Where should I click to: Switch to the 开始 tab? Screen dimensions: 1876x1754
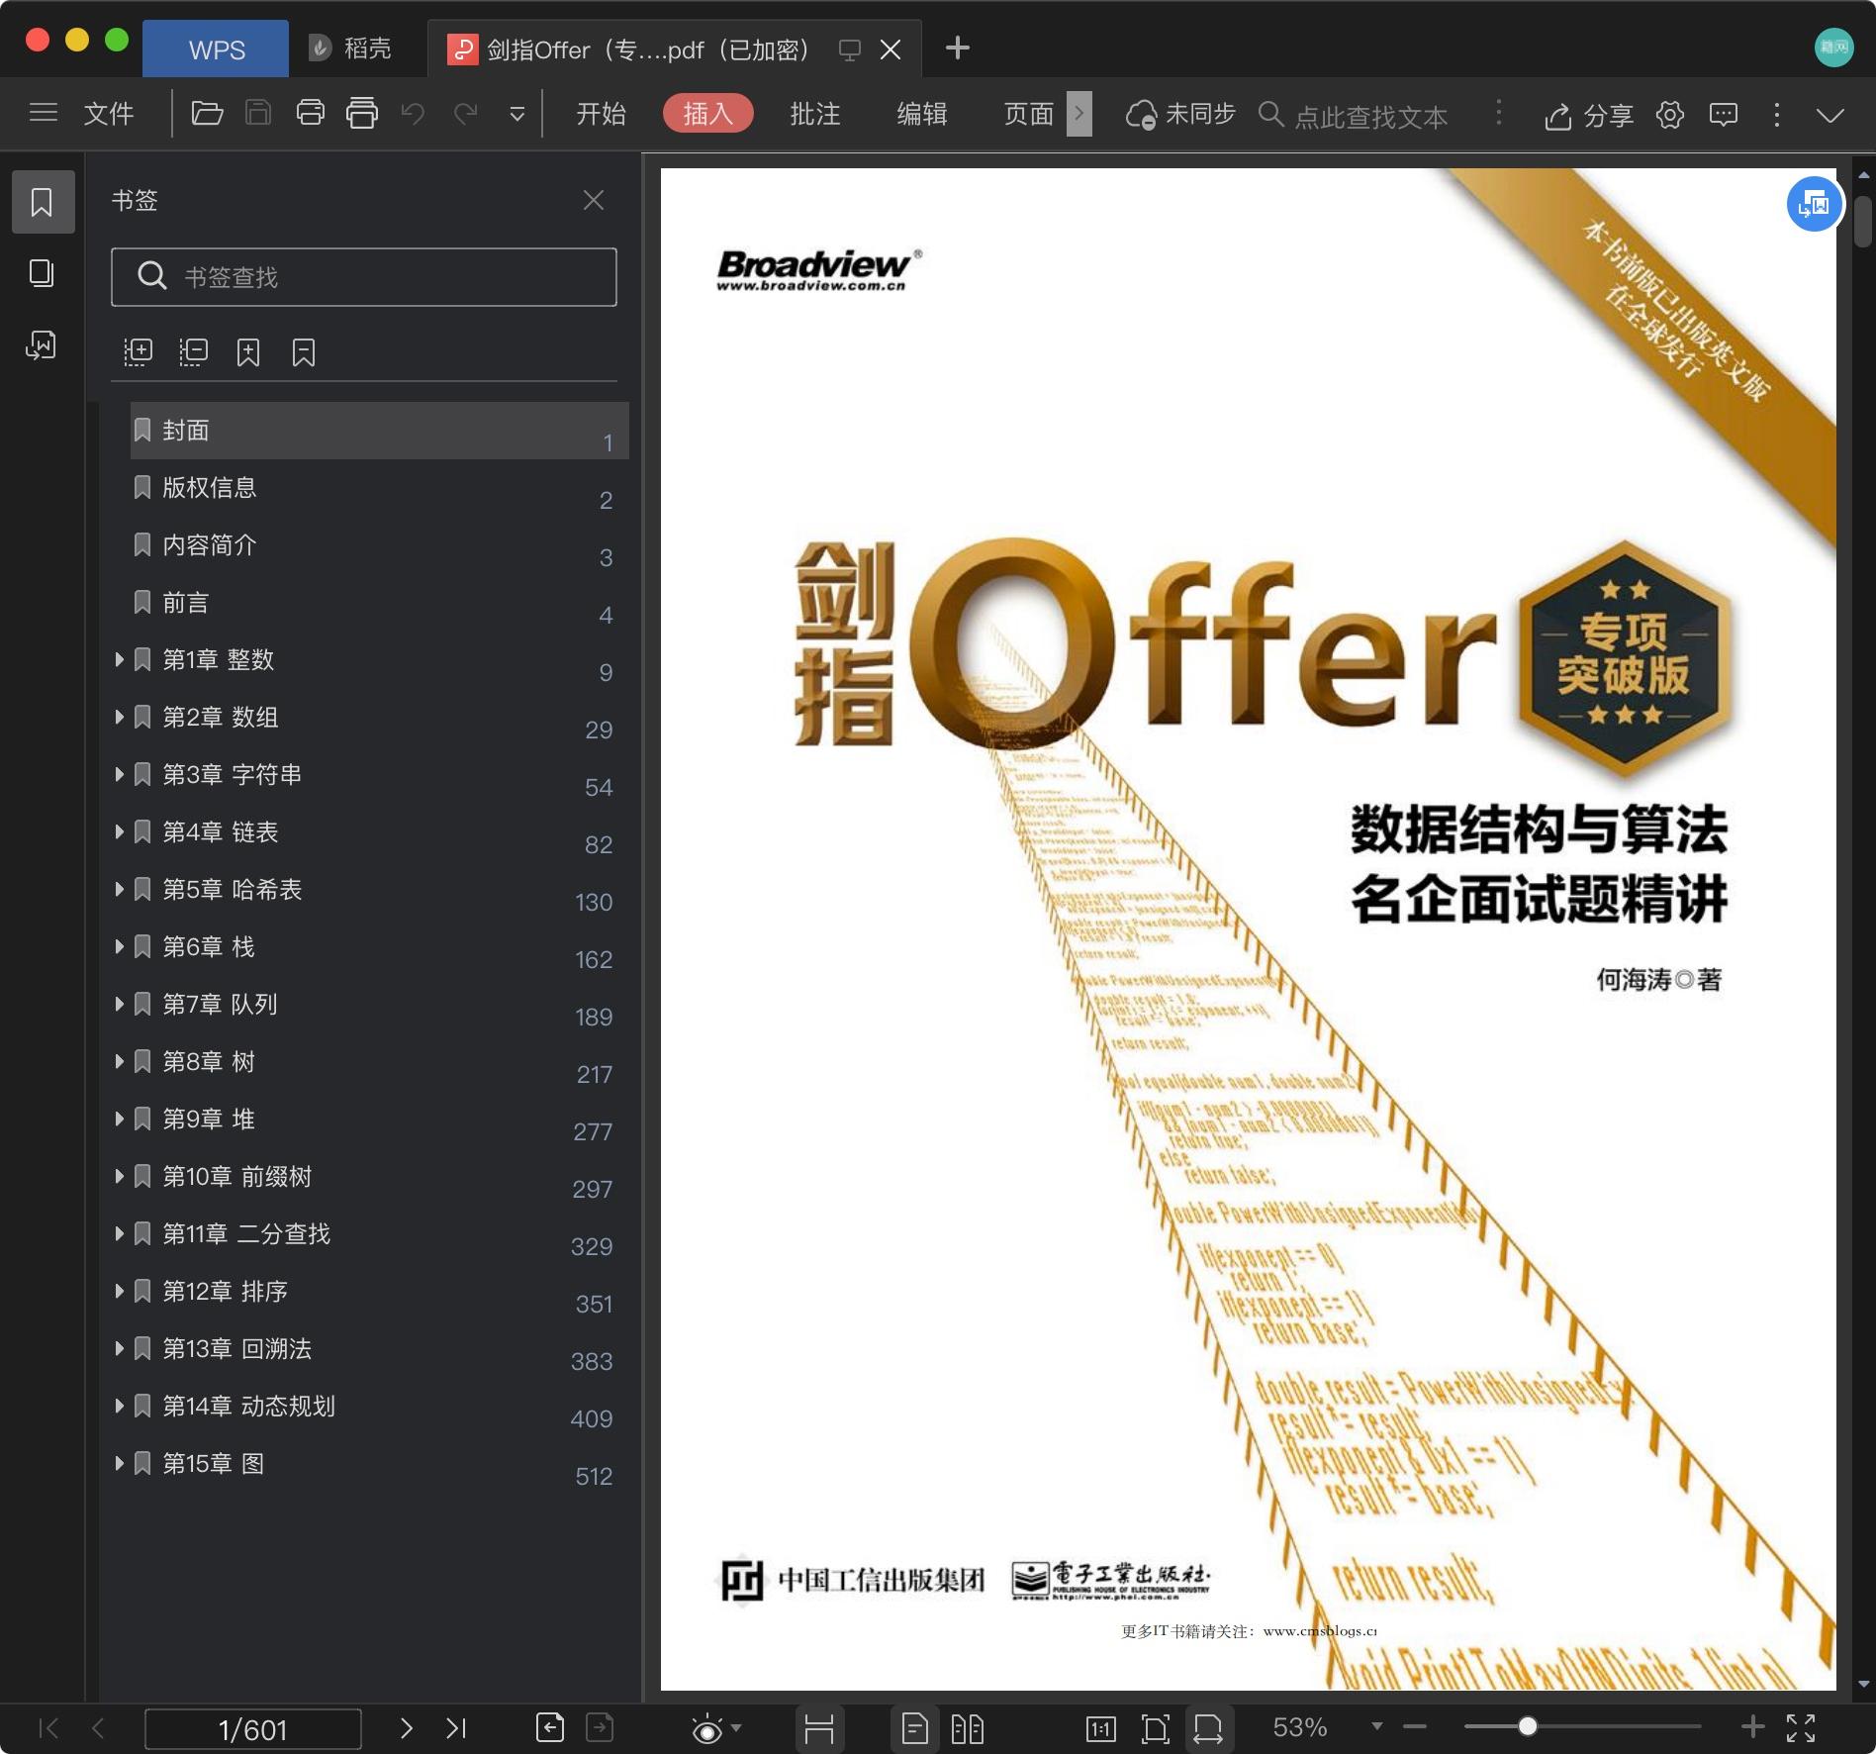pos(602,114)
